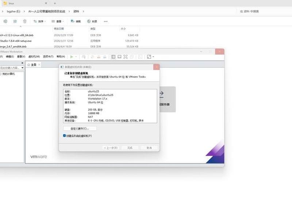Open the 帮助(H) menu in VMware
Image resolution: width=292 pixels, height=219 pixels.
[61, 57]
